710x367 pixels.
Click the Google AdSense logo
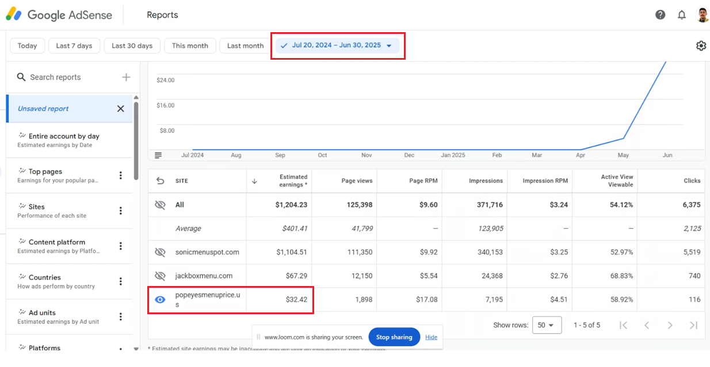pyautogui.click(x=59, y=15)
